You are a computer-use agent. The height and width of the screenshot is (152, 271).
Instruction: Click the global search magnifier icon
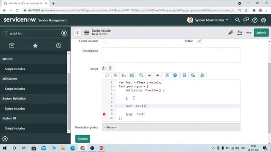pos(238,20)
